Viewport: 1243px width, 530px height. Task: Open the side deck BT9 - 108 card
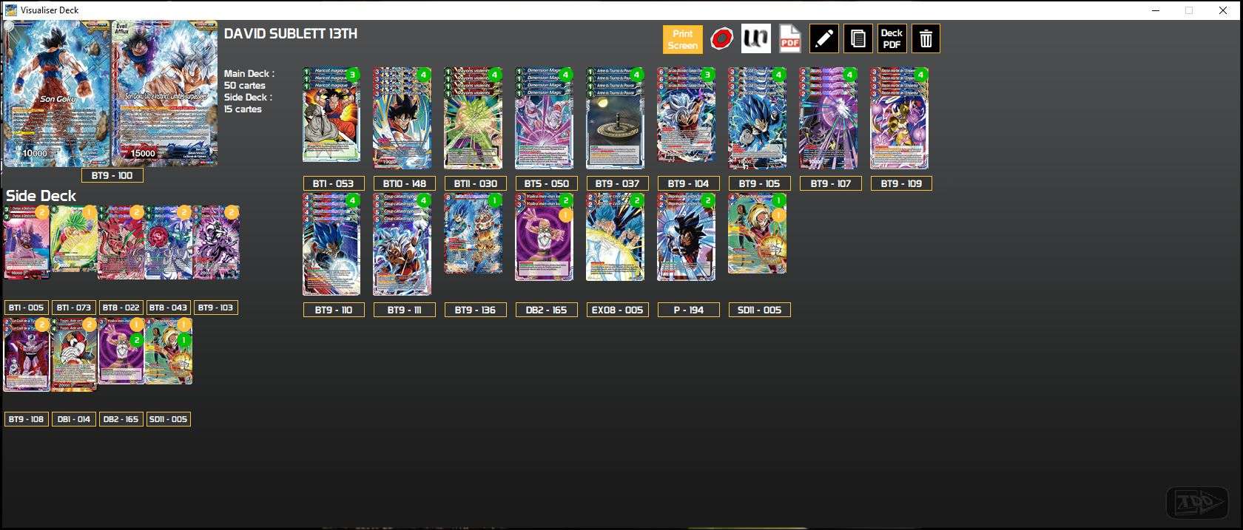27,355
